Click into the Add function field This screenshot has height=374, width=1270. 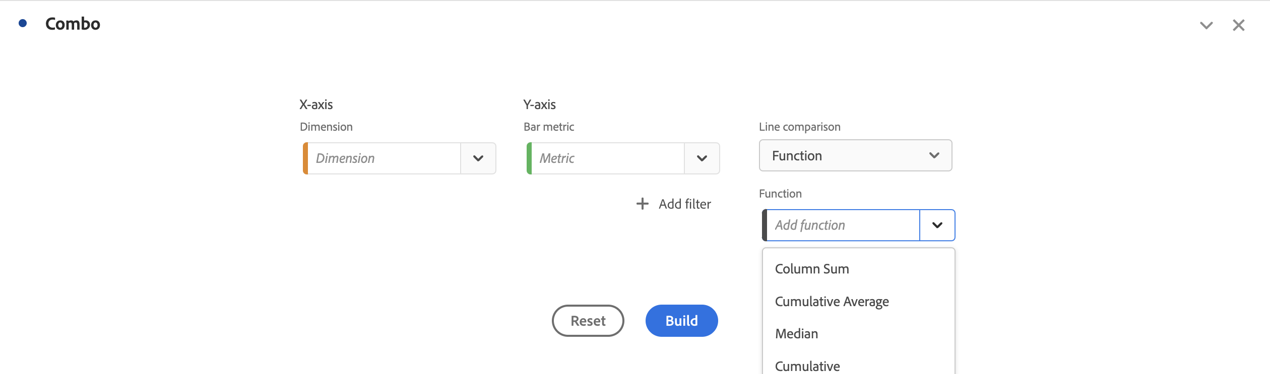tap(843, 225)
